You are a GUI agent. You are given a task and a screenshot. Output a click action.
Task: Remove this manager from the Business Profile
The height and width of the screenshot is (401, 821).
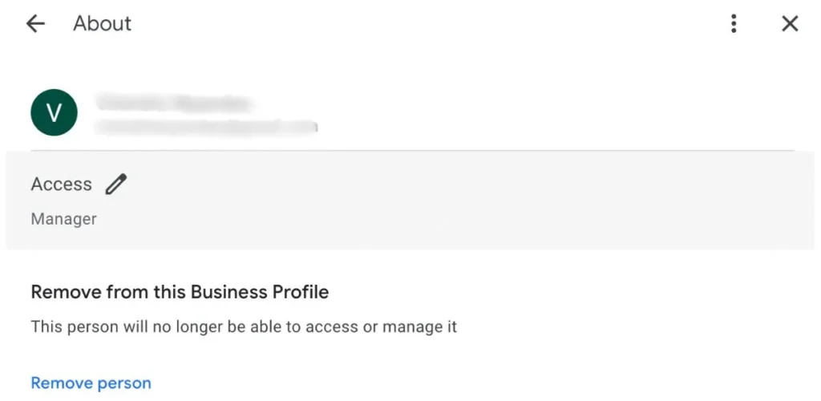pos(91,383)
